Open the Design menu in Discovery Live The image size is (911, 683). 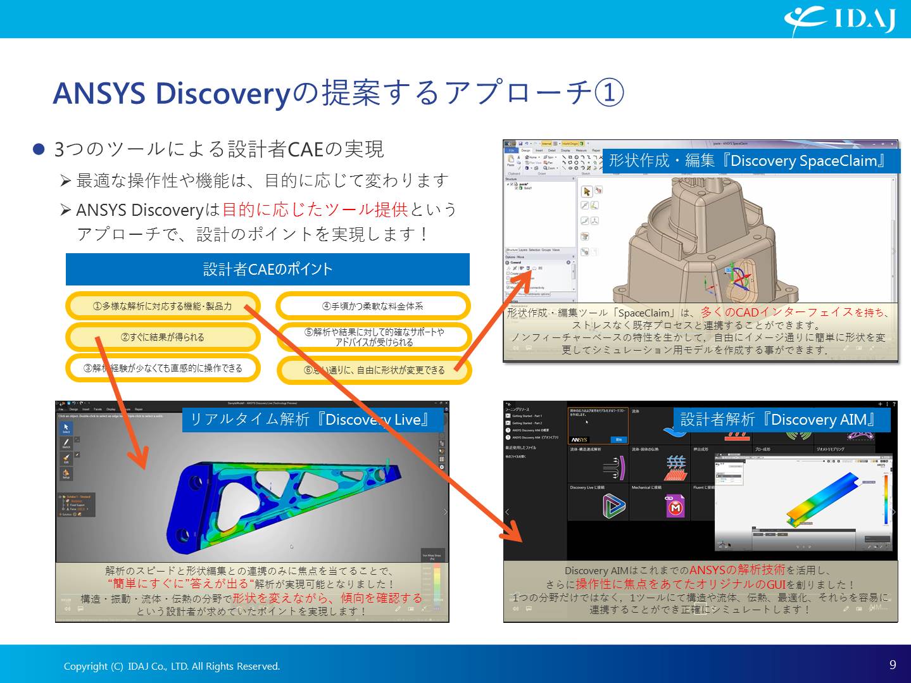[73, 409]
